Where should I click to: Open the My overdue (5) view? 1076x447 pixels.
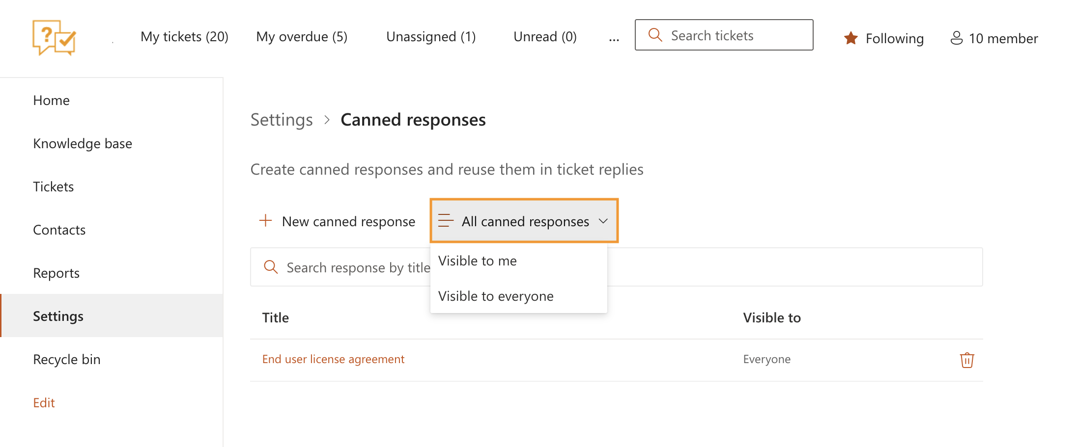302,37
